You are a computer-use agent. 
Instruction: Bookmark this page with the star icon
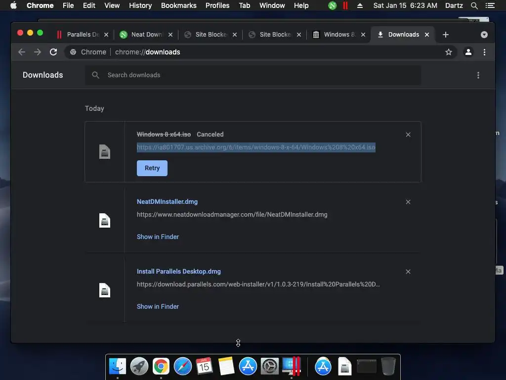click(x=449, y=52)
